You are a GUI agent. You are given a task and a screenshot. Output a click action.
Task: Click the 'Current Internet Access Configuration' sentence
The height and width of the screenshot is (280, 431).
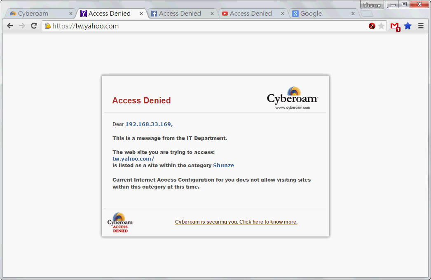pos(212,183)
